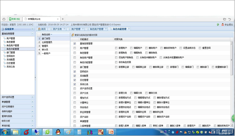
Task: Click the permissions grid vertical scrollbar
Action: 232,60
